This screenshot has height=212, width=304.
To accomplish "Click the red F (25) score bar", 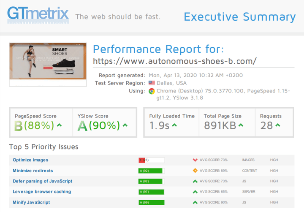I will [x=152, y=160].
